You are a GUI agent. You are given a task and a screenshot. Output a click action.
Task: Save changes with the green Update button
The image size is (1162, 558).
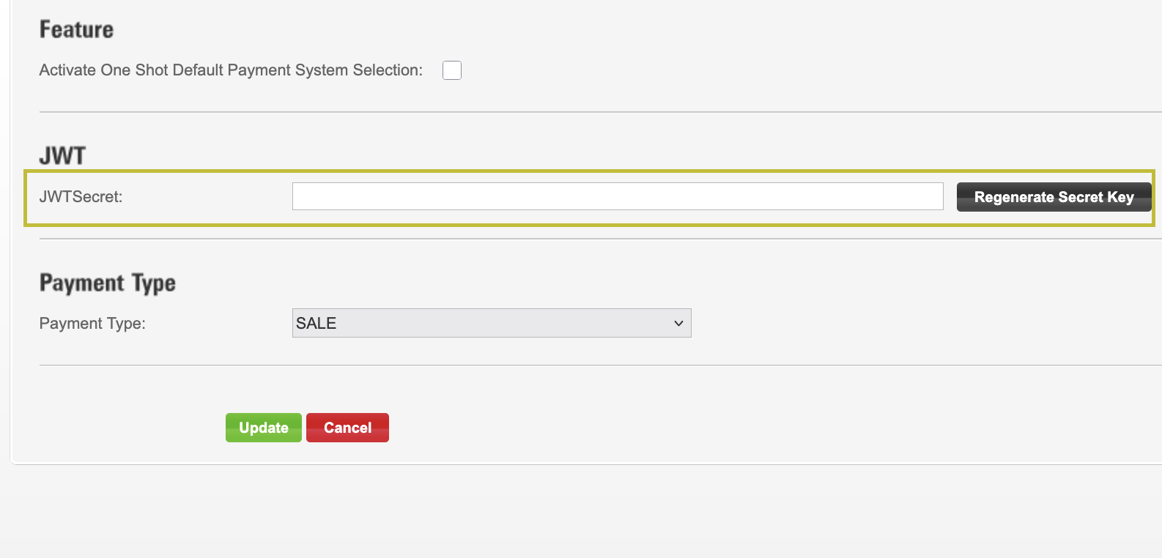click(263, 428)
